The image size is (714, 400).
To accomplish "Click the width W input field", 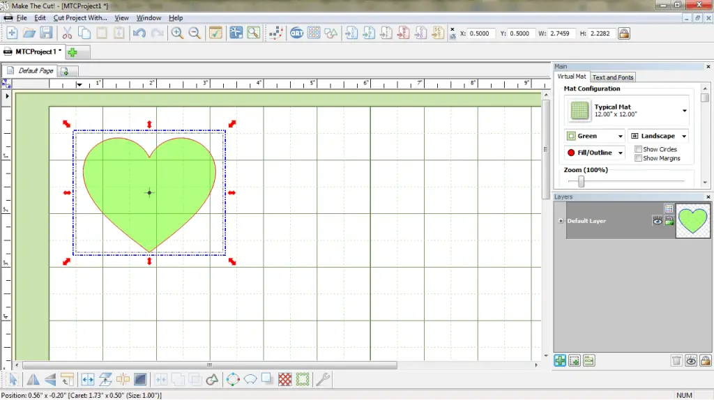I will coord(560,33).
